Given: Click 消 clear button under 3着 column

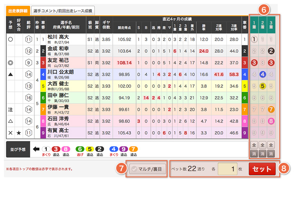Looking at the screenshot, I should click(x=271, y=153).
